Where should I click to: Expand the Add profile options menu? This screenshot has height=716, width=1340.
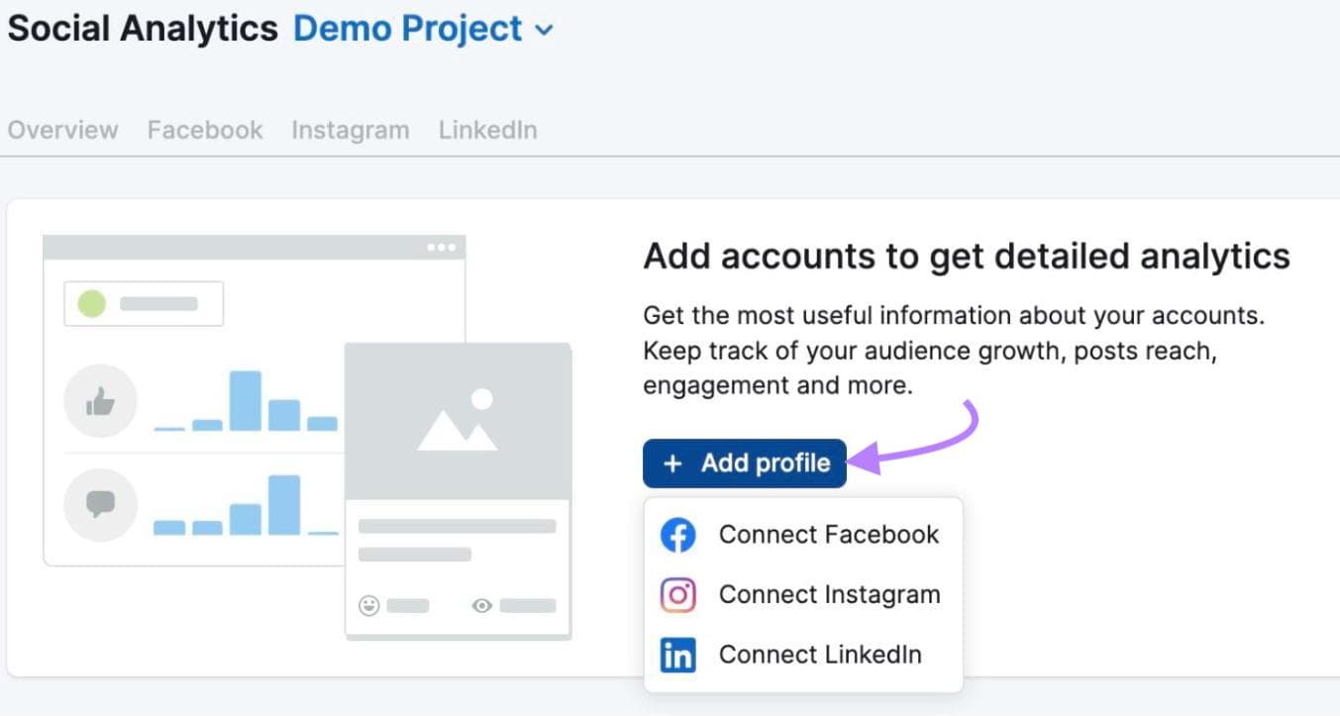coord(745,462)
